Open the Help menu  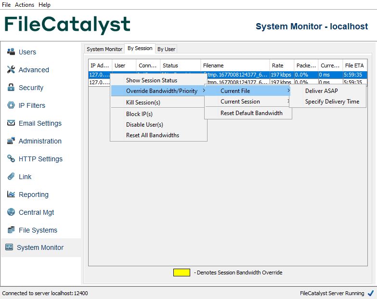pos(44,5)
